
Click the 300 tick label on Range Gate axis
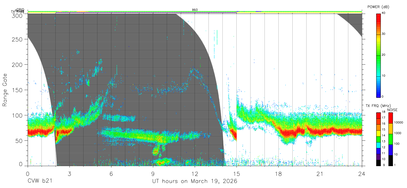[x=18, y=16]
